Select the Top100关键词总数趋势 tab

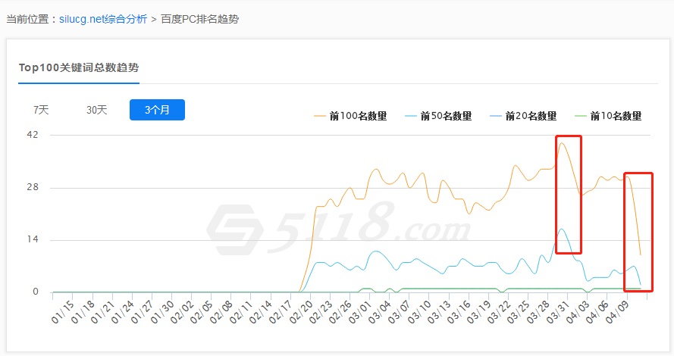pyautogui.click(x=79, y=67)
